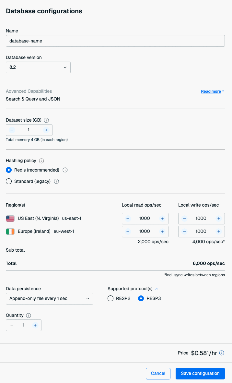Click the Price info icon
232x383 pixels.
pos(222,353)
